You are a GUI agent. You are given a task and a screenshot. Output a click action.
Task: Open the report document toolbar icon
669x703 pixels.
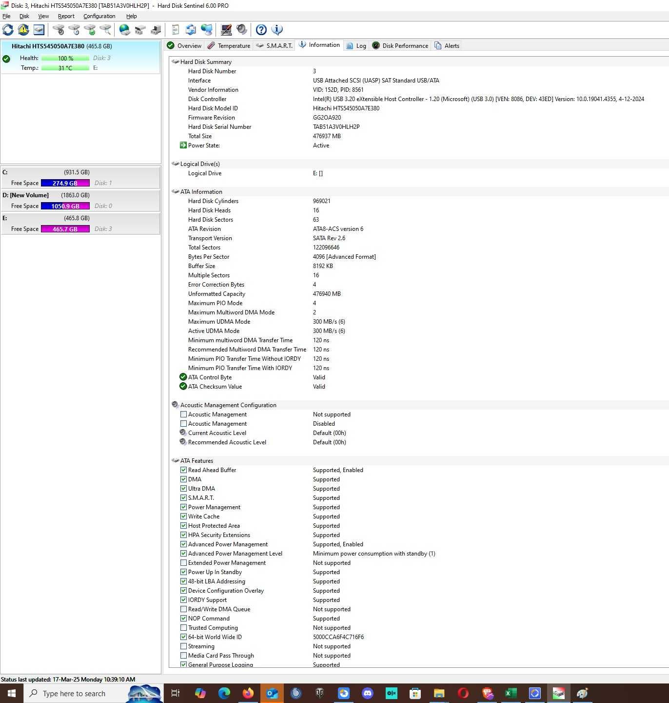[176, 30]
